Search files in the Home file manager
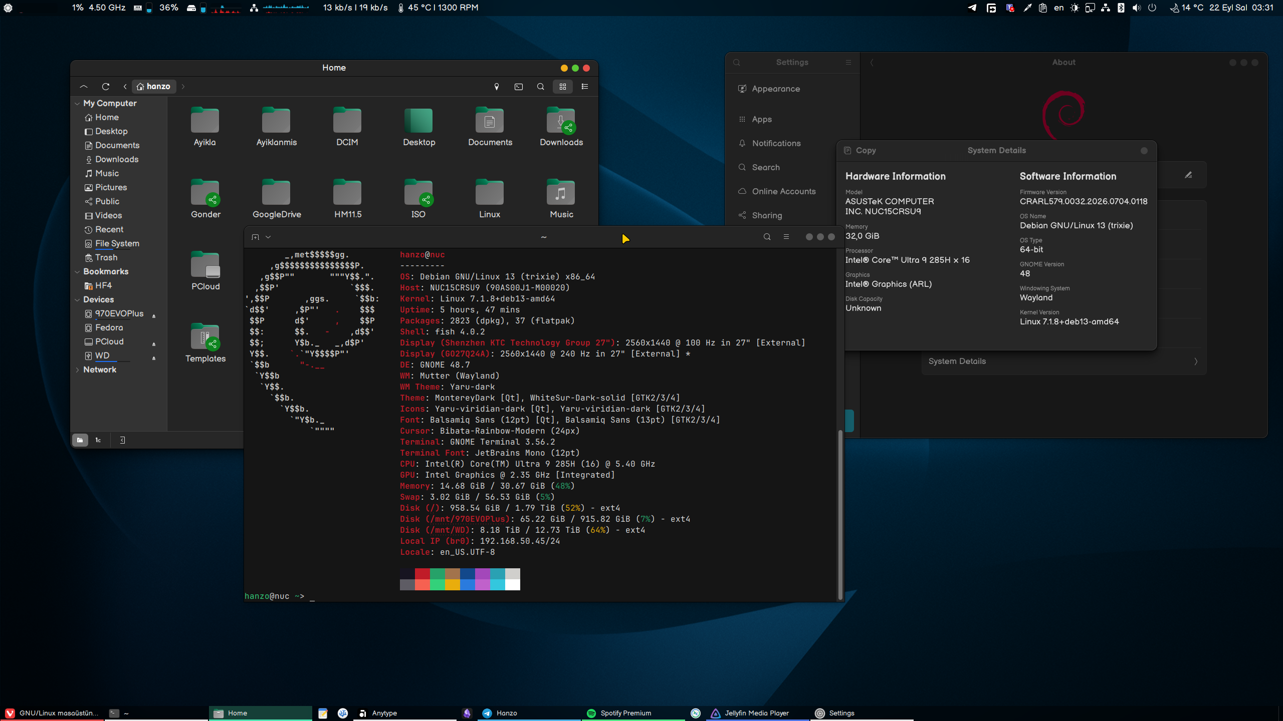 540,87
